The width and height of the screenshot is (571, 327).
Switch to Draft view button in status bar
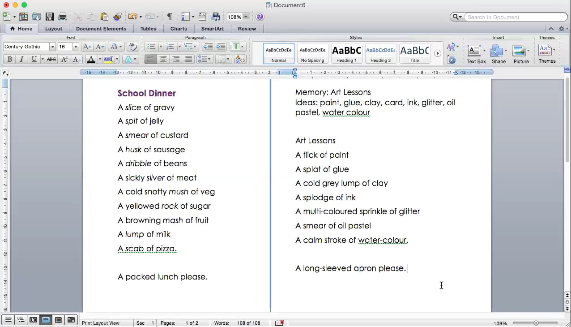pyautogui.click(x=8, y=320)
